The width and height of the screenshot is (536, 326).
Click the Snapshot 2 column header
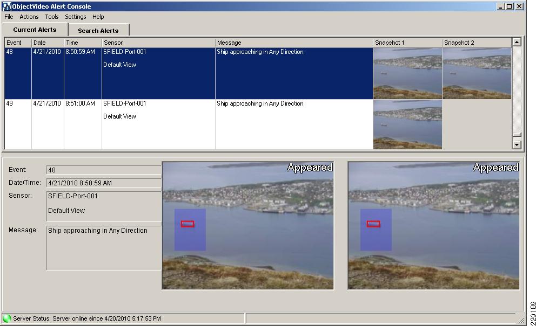(477, 43)
